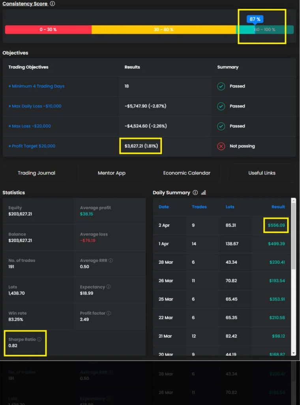
Task: Expand the Minimum 4 Trading Days objective
Action: tap(36, 86)
